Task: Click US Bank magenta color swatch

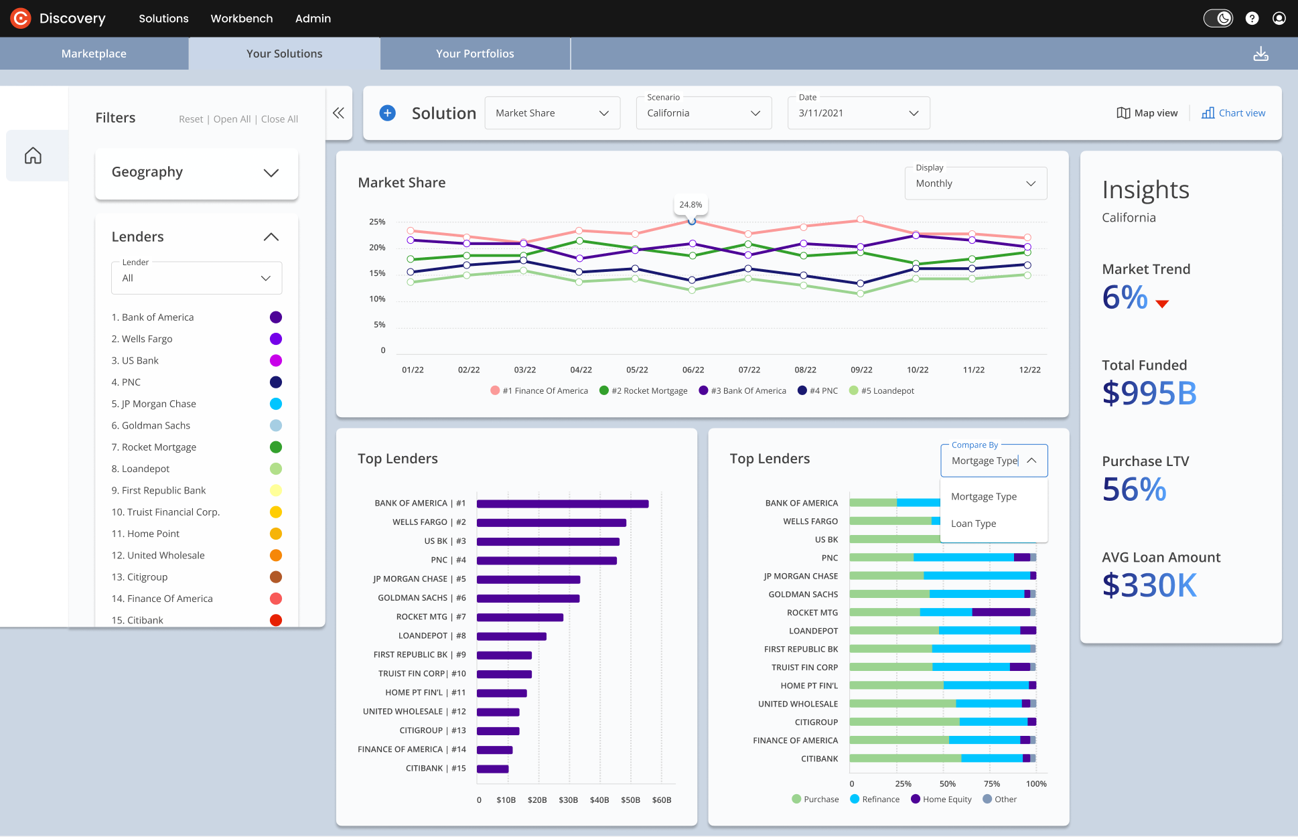Action: tap(275, 360)
